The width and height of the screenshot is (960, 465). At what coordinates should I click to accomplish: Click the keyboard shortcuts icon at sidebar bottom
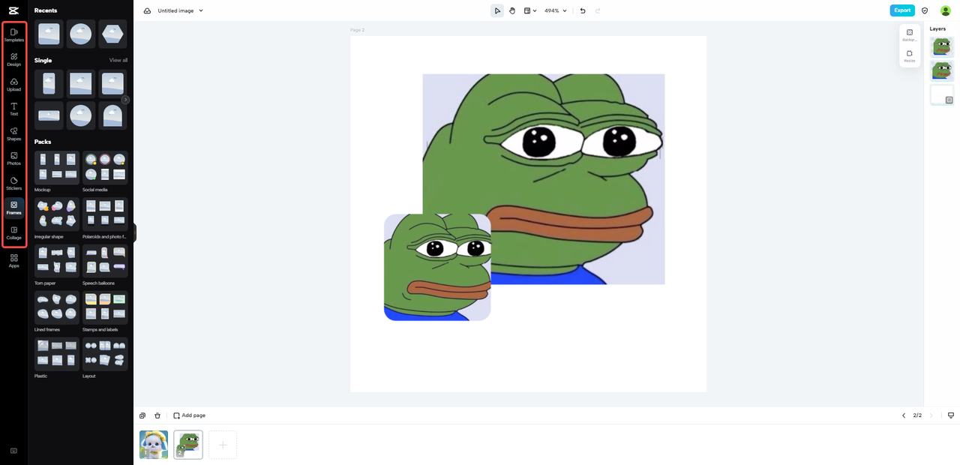click(13, 451)
